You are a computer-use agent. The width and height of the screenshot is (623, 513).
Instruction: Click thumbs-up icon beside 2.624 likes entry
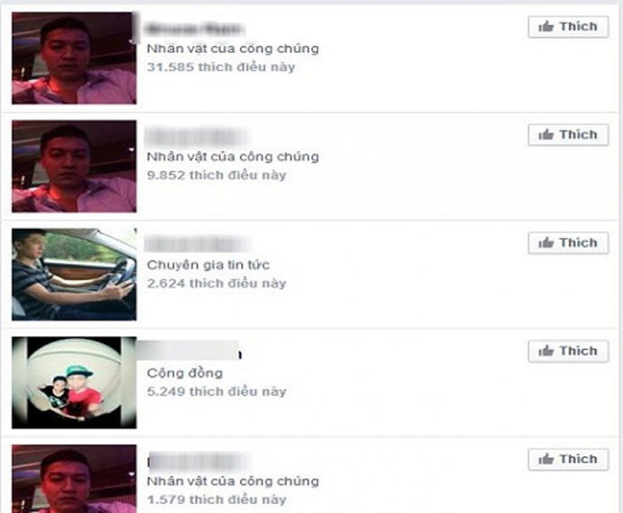tap(546, 243)
